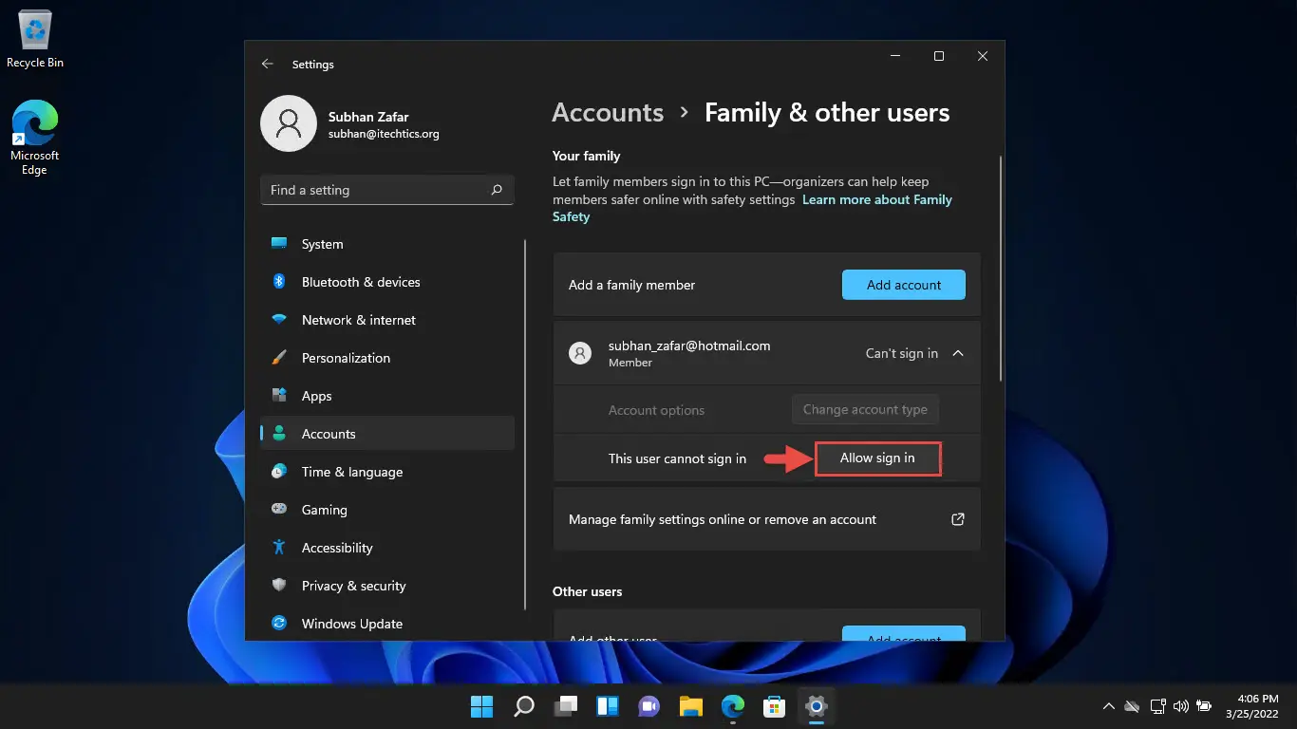Click the Gaming controller icon

[x=279, y=509]
